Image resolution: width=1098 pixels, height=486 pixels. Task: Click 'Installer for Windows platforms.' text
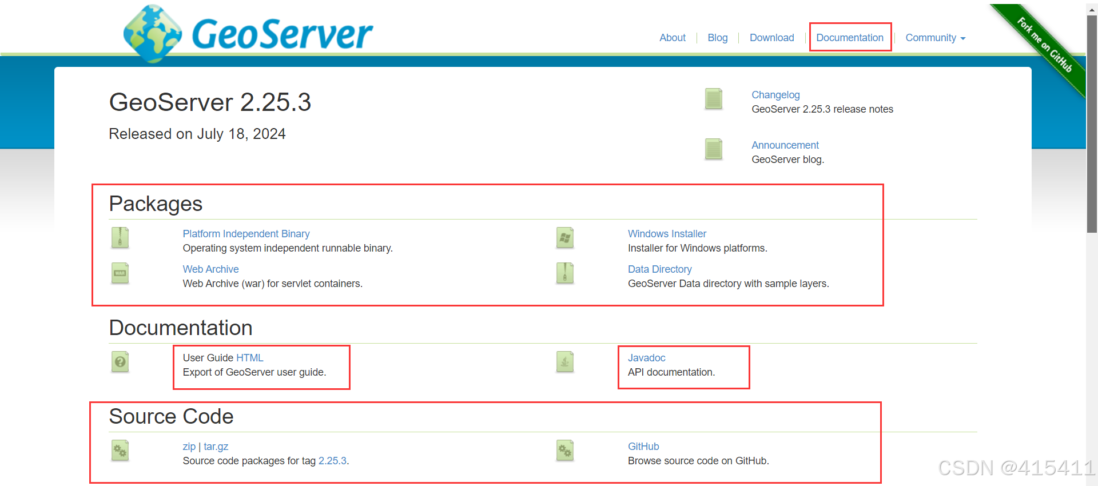(698, 248)
